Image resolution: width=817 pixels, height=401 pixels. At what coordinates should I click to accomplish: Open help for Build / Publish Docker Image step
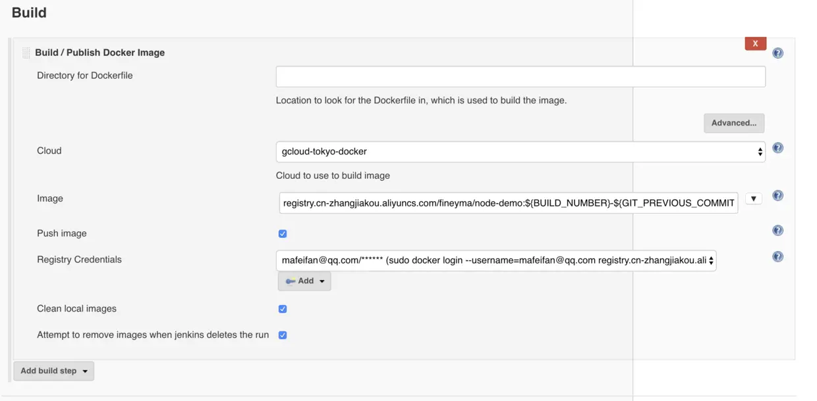[x=778, y=53]
